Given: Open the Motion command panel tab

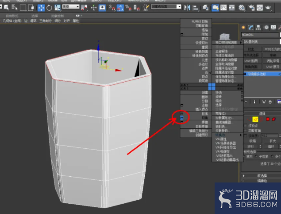Looking at the screenshot, I should (x=266, y=28).
